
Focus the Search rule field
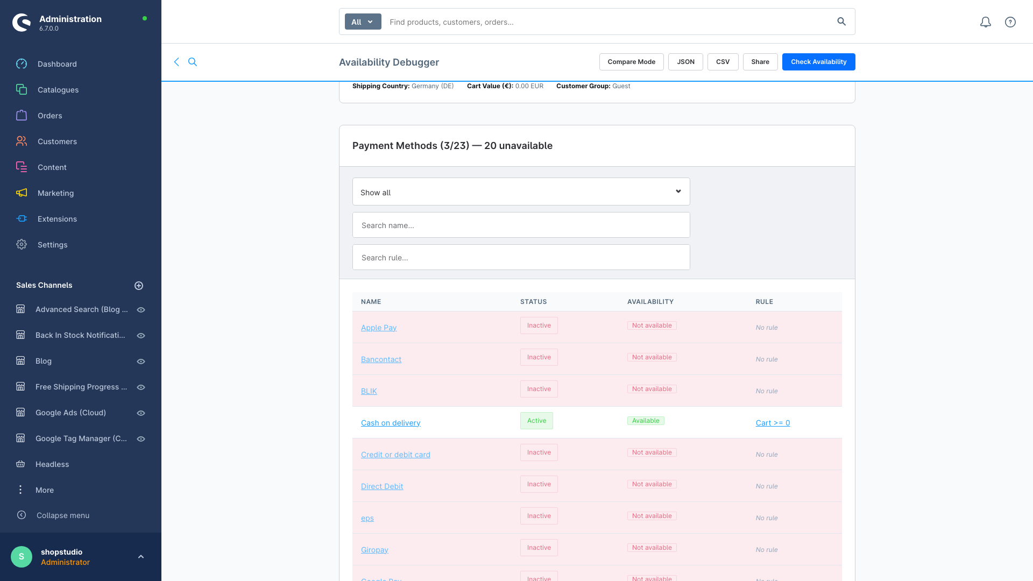click(521, 257)
